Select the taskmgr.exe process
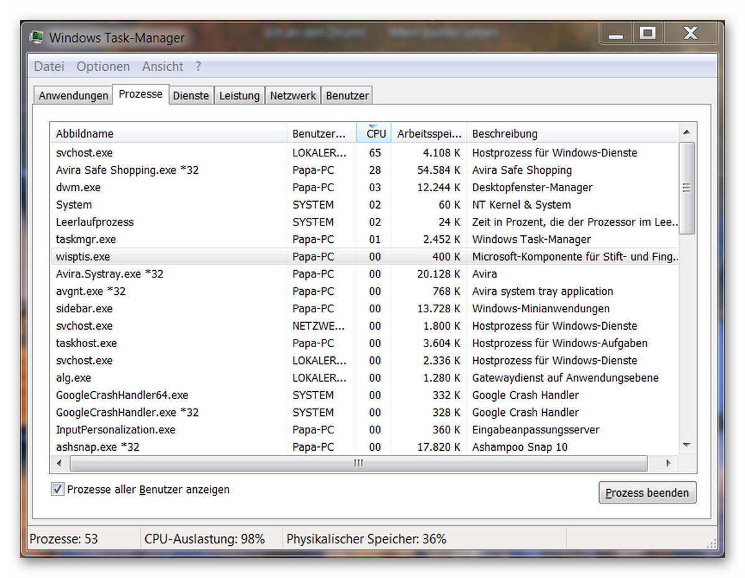This screenshot has height=578, width=745. [365, 240]
